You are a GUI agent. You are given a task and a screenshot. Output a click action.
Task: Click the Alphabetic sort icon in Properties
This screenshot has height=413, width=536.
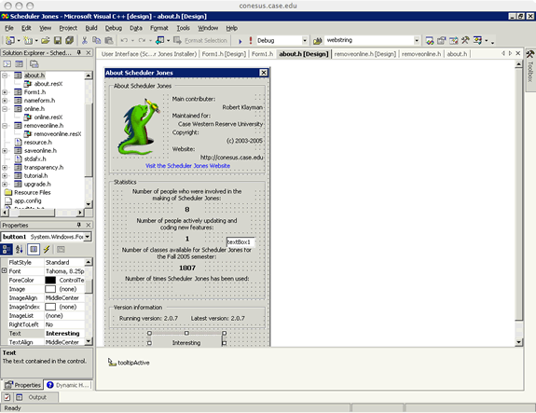pos(20,249)
